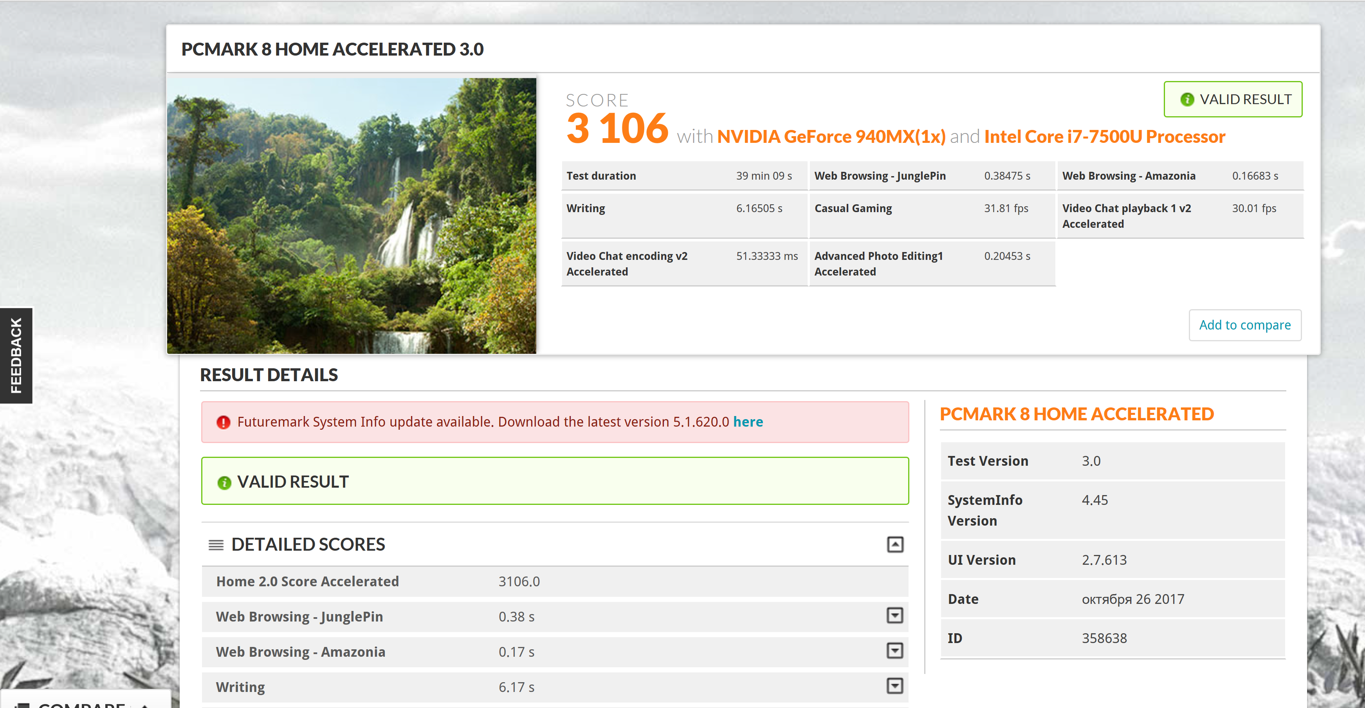Click the 3106.0 detailed score value
Screen dimensions: 1365x708
519,582
